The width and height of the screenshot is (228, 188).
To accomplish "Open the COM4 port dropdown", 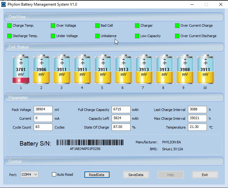I will (x=29, y=174).
